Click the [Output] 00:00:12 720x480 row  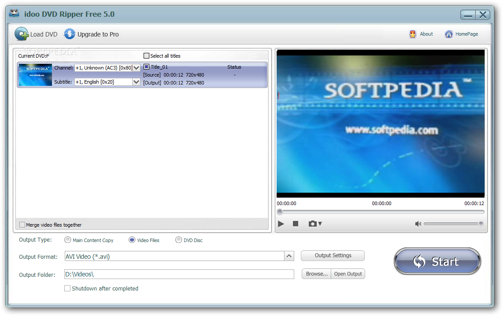174,83
